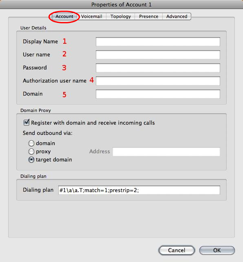This screenshot has width=243, height=262.
Task: Select the Presence tab
Action: point(148,16)
